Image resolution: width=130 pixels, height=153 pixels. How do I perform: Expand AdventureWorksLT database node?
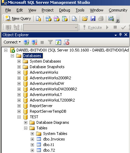click(x=19, y=95)
